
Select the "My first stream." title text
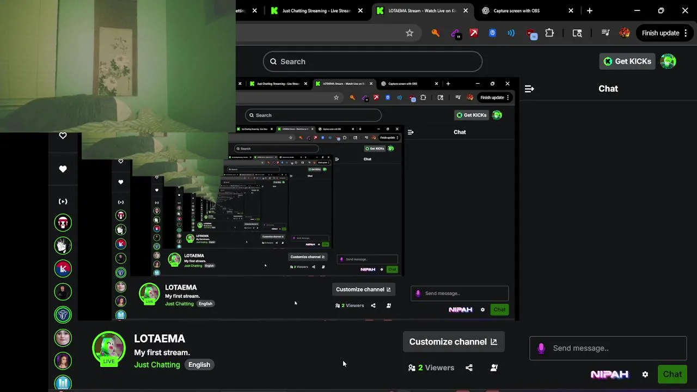click(162, 353)
